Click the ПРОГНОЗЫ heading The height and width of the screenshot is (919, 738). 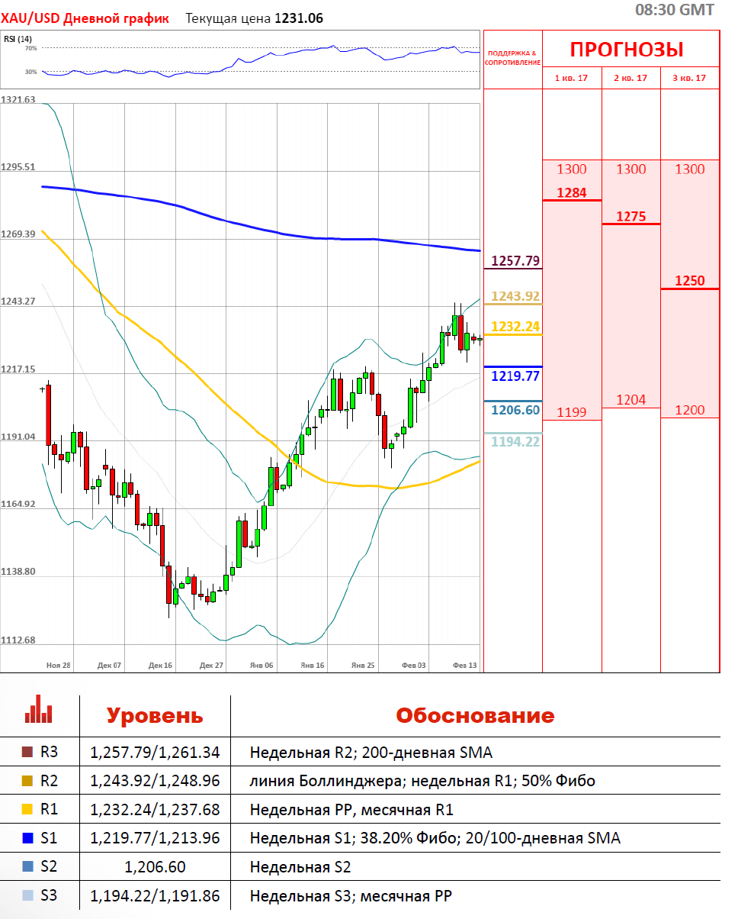click(627, 50)
